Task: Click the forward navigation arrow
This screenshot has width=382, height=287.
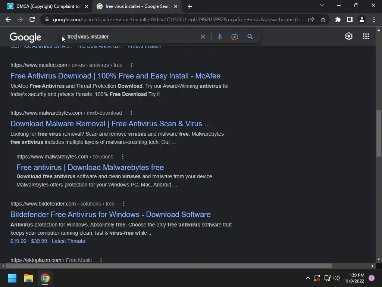Action: click(20, 19)
